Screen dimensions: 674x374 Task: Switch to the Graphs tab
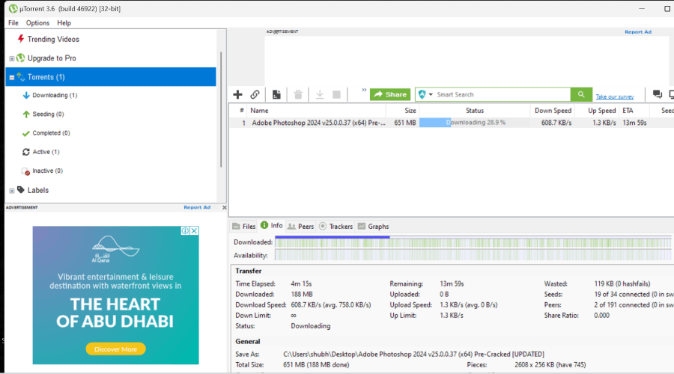pos(374,227)
